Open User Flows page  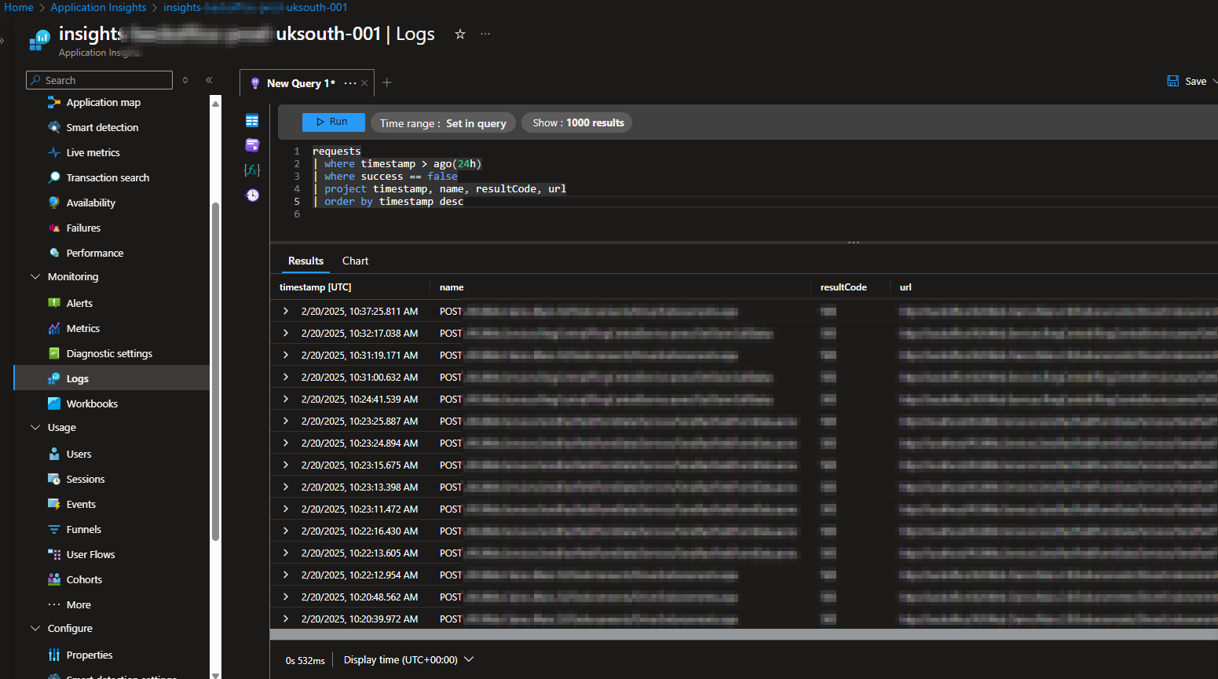pyautogui.click(x=90, y=554)
